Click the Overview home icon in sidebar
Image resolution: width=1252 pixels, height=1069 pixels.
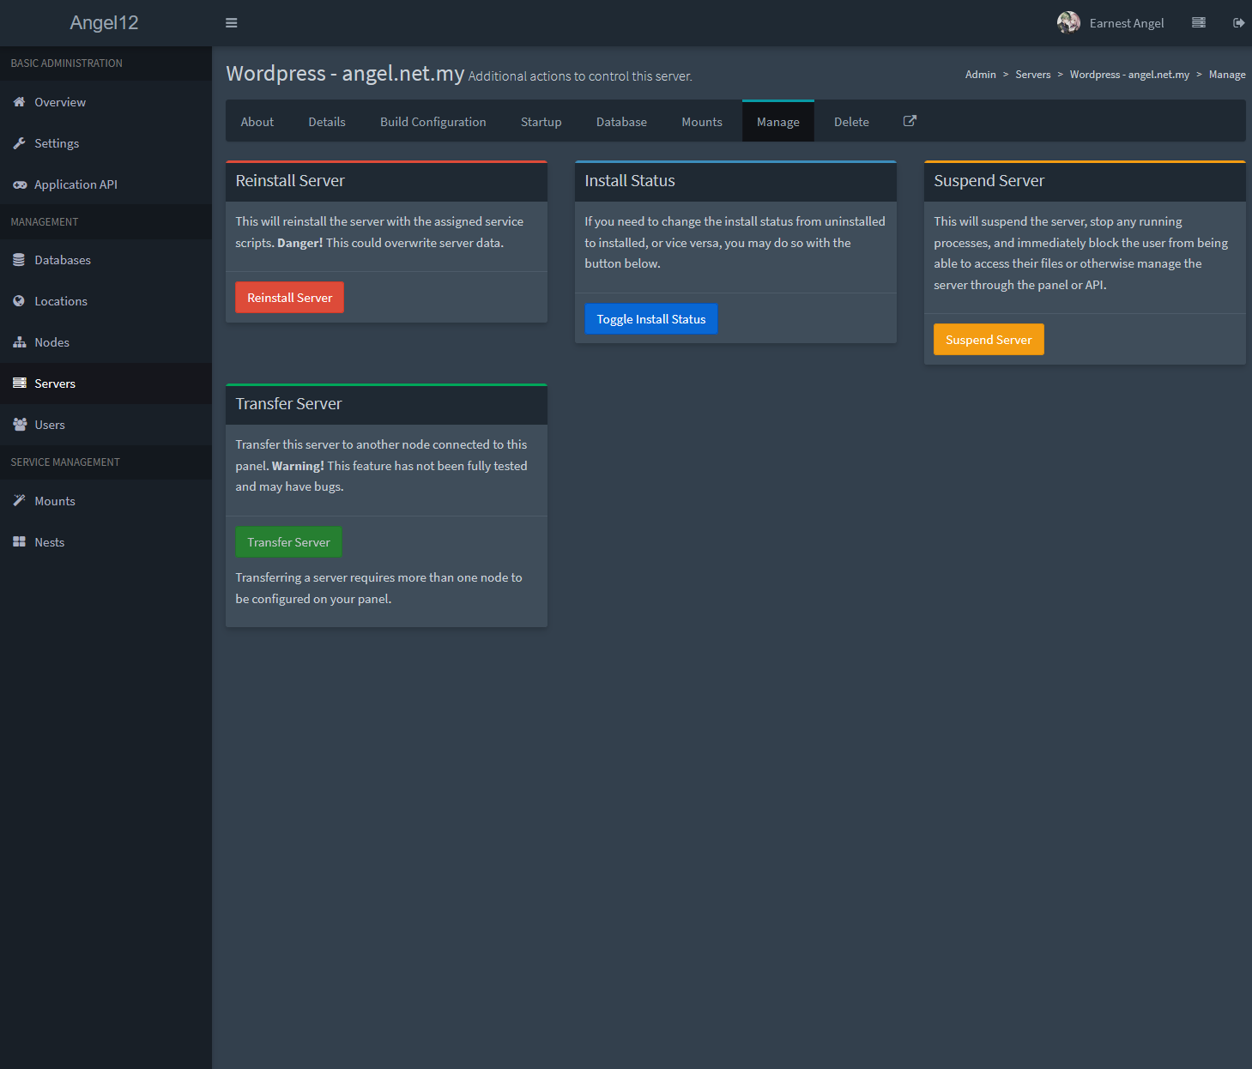pyautogui.click(x=19, y=102)
